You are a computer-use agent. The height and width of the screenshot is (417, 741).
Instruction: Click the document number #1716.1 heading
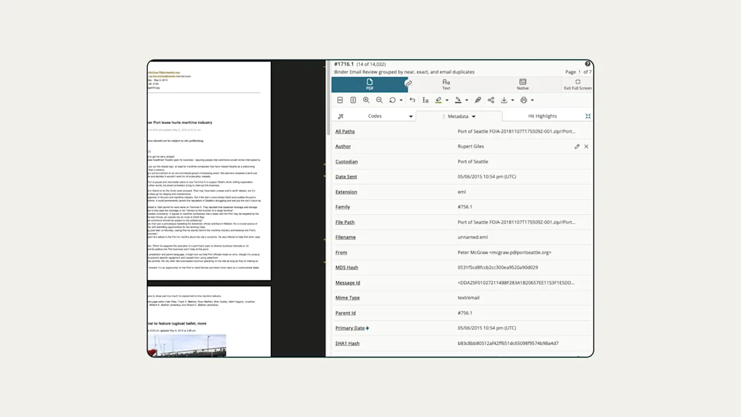(x=344, y=64)
